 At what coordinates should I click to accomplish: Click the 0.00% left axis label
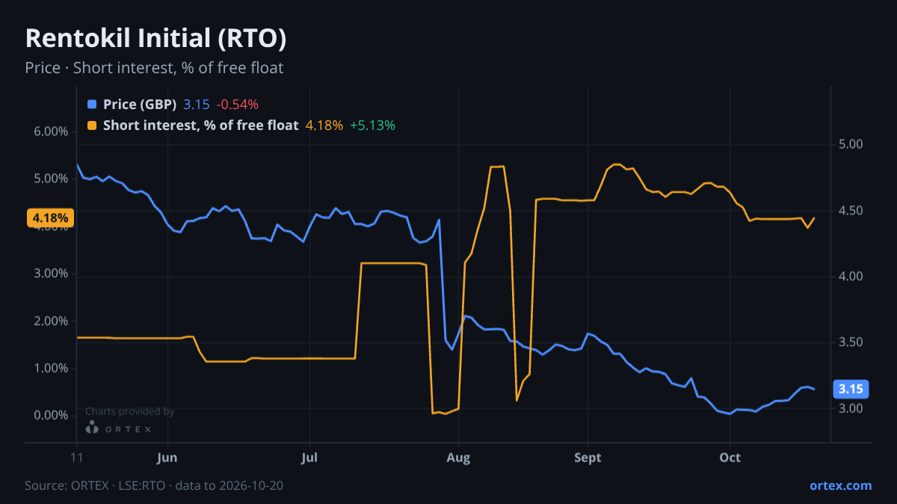(x=50, y=415)
